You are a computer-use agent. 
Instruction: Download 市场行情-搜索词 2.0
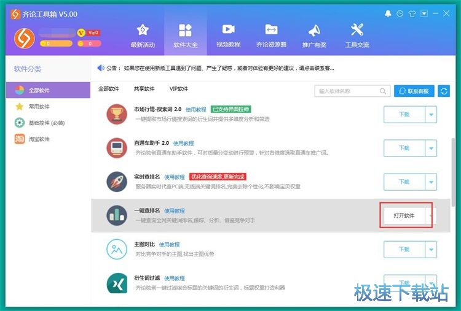pos(404,115)
